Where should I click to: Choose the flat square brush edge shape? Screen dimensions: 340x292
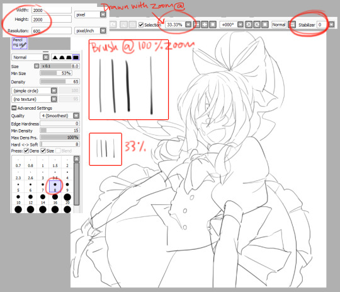click(76, 57)
